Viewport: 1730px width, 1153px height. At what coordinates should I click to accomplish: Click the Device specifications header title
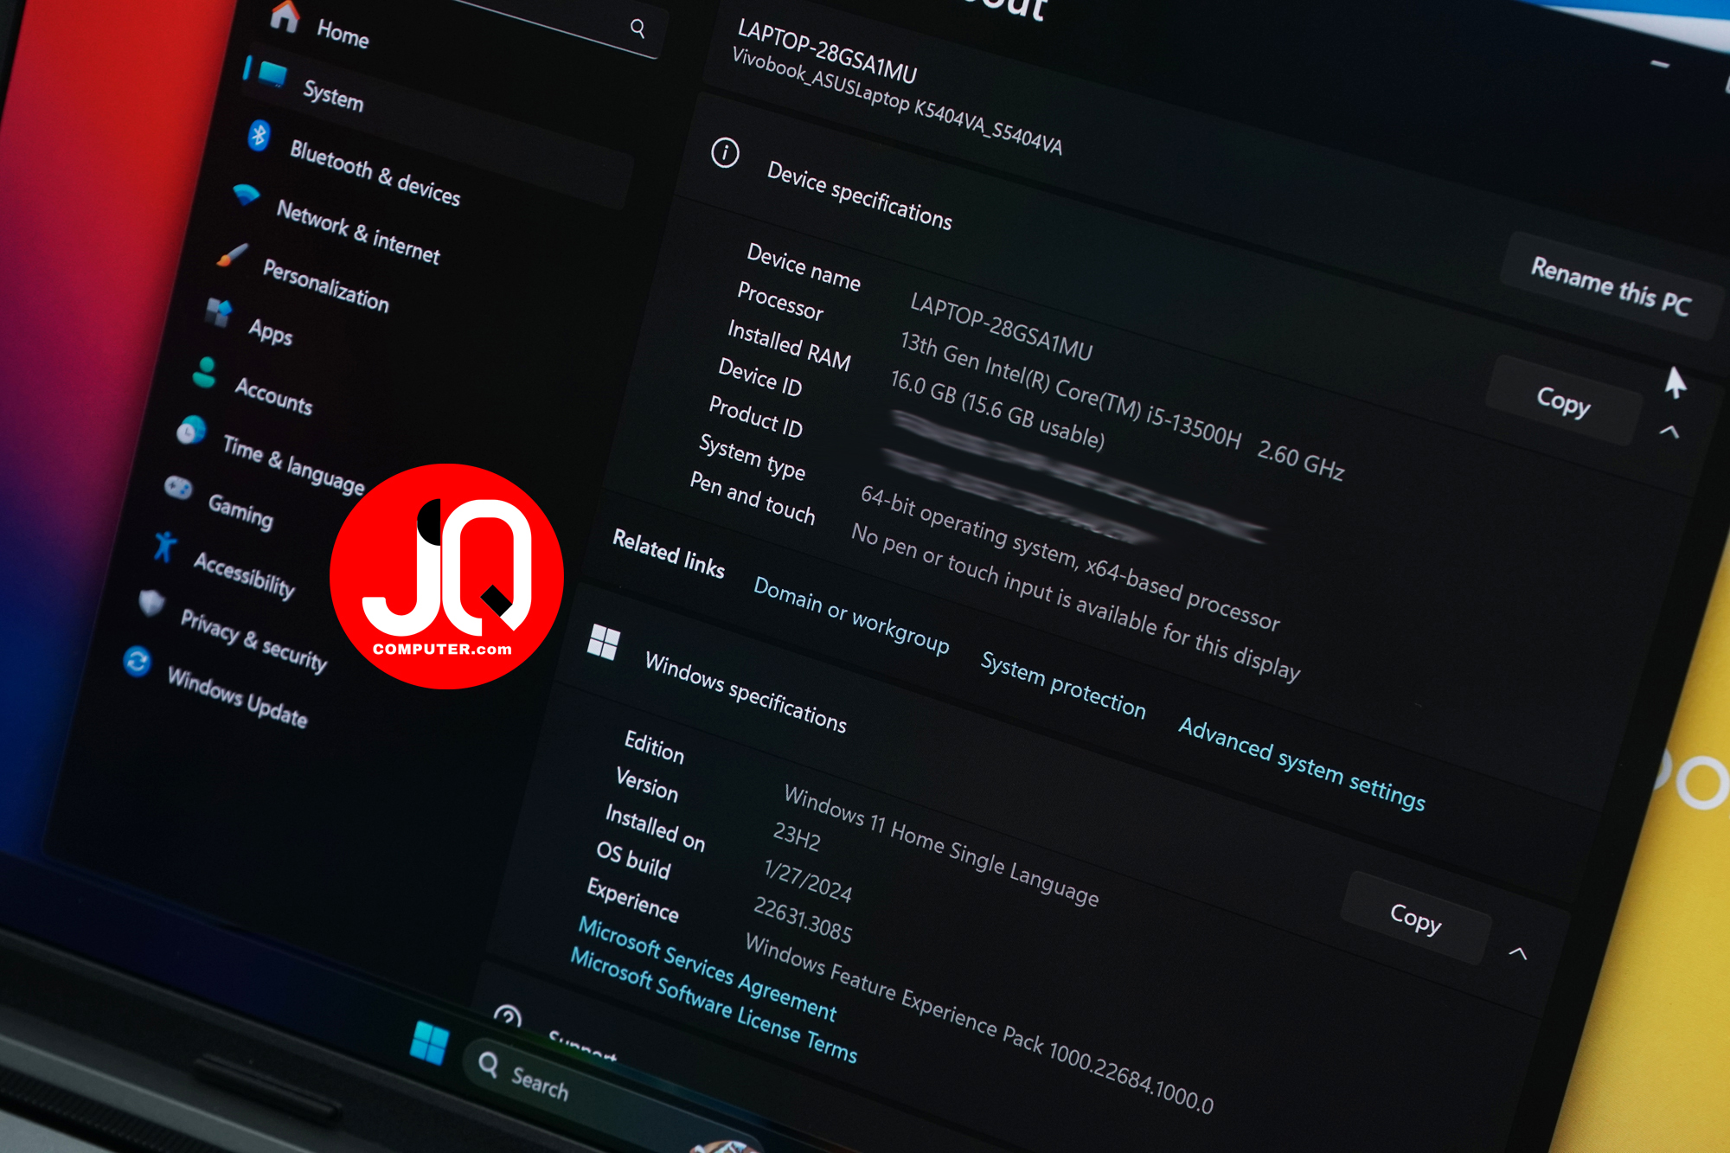(x=859, y=195)
